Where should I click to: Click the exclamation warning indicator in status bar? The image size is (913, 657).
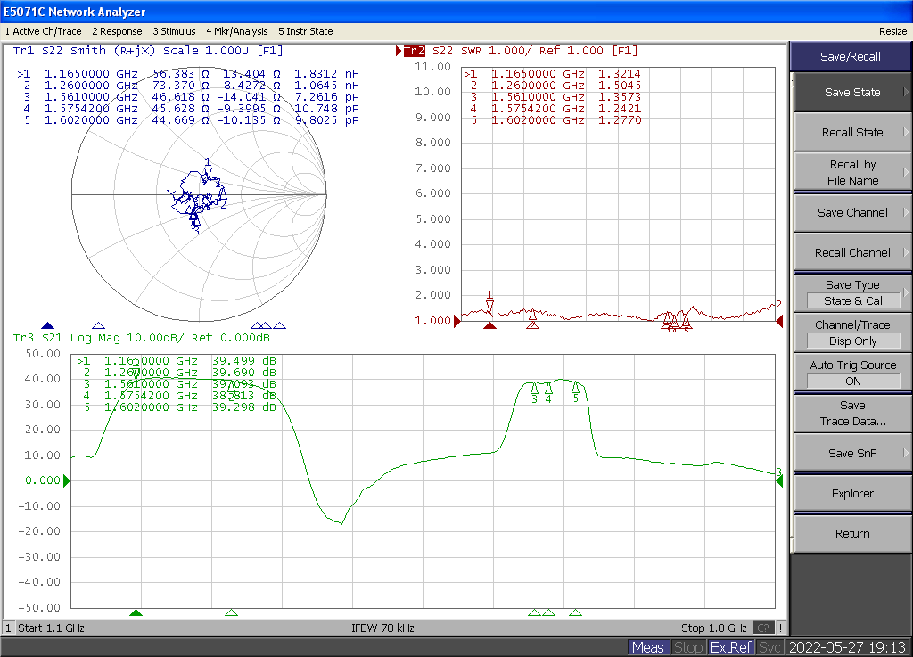click(x=780, y=628)
